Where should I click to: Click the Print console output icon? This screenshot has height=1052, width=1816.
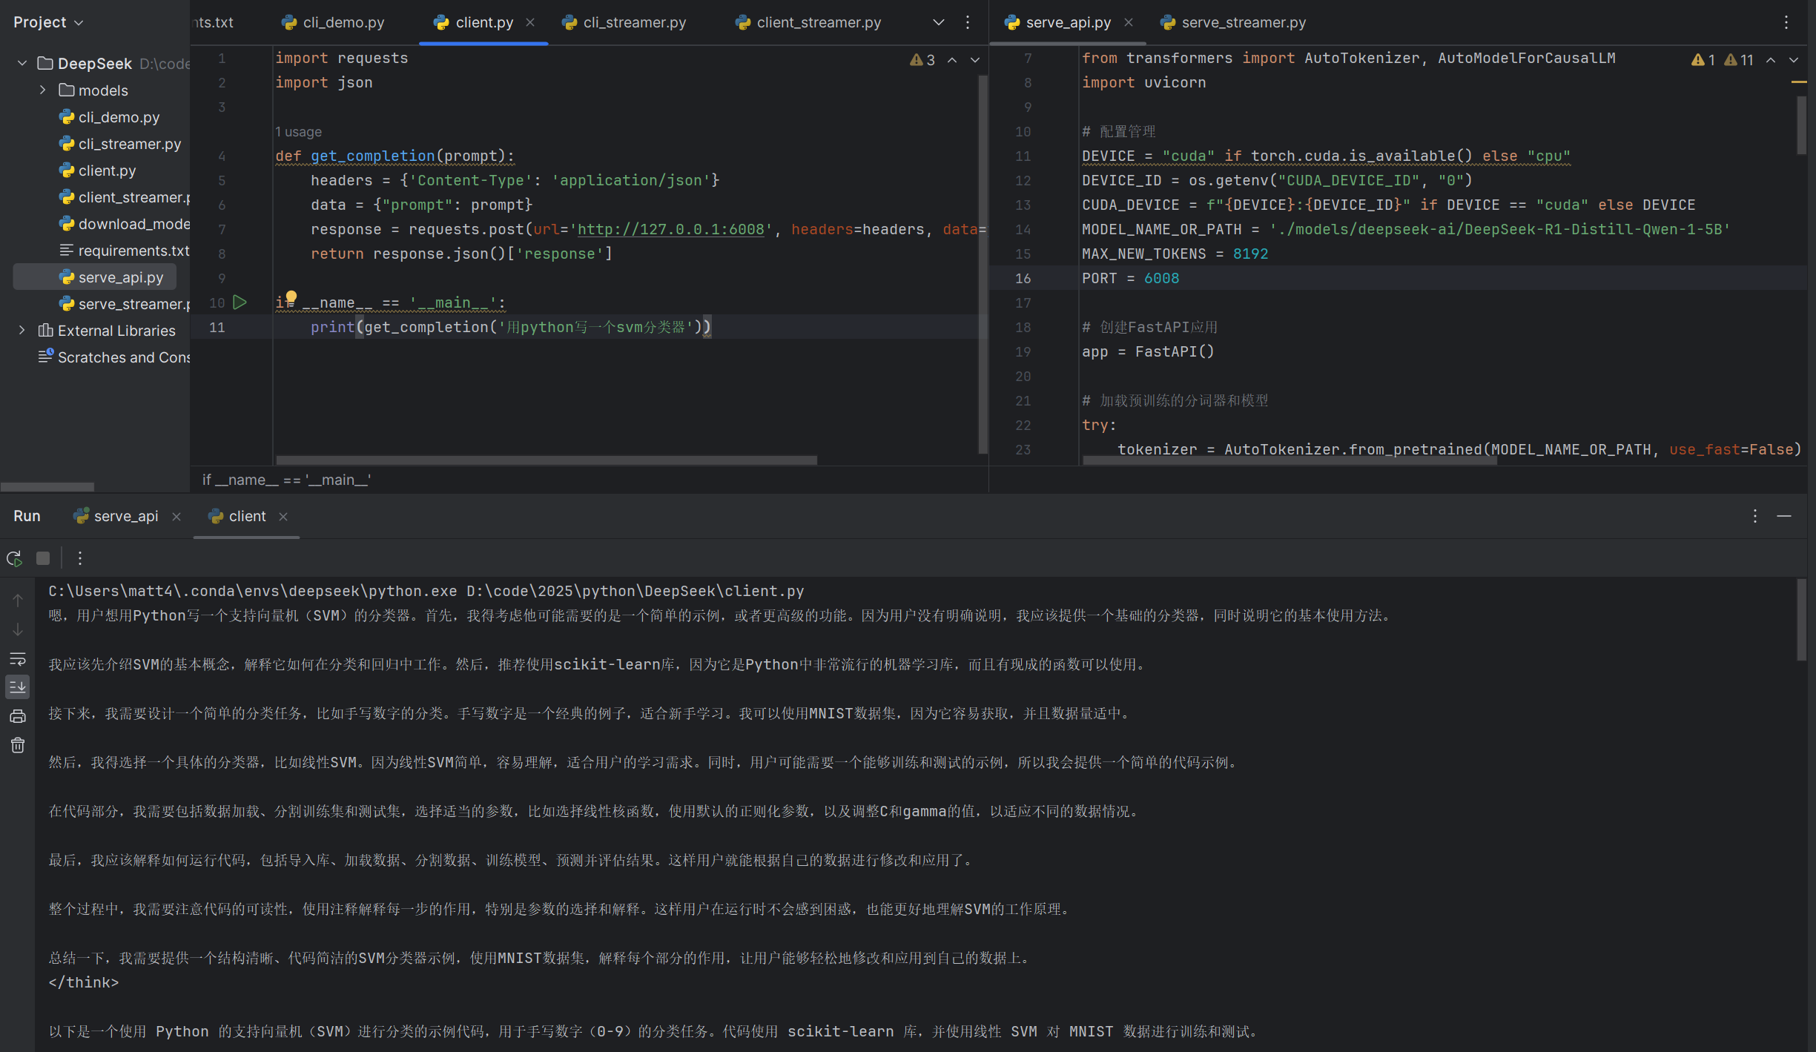pos(18,716)
